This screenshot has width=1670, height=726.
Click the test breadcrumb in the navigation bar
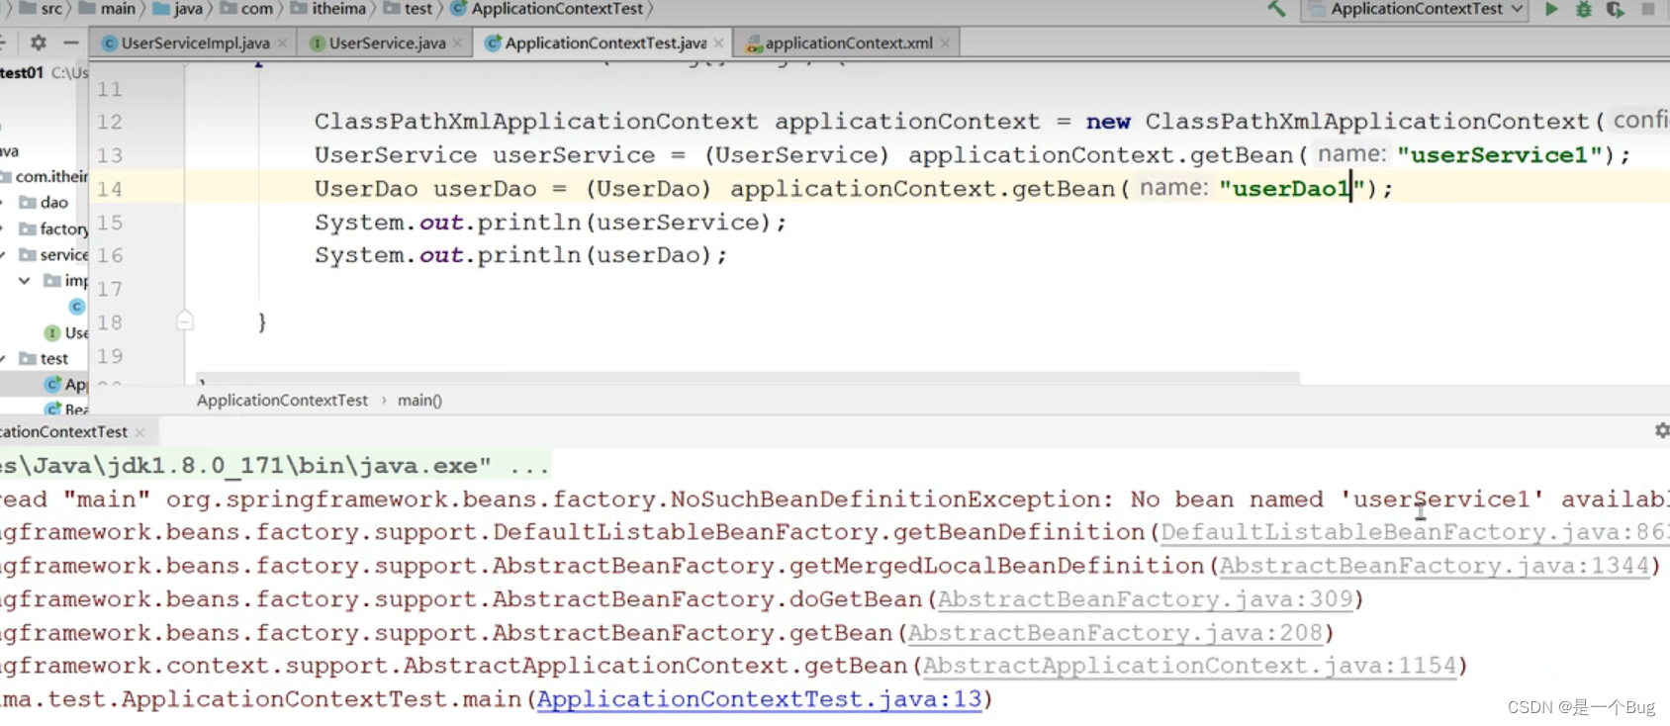tap(418, 9)
